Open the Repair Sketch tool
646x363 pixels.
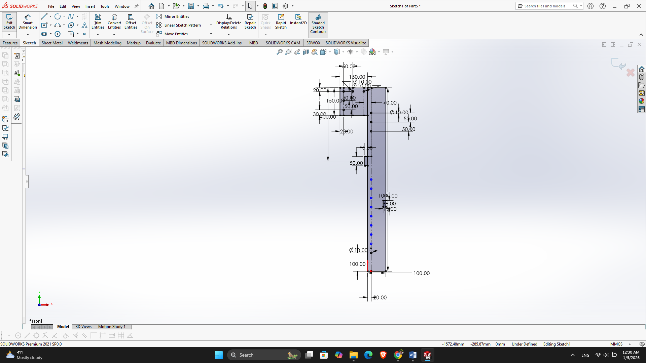click(x=250, y=22)
